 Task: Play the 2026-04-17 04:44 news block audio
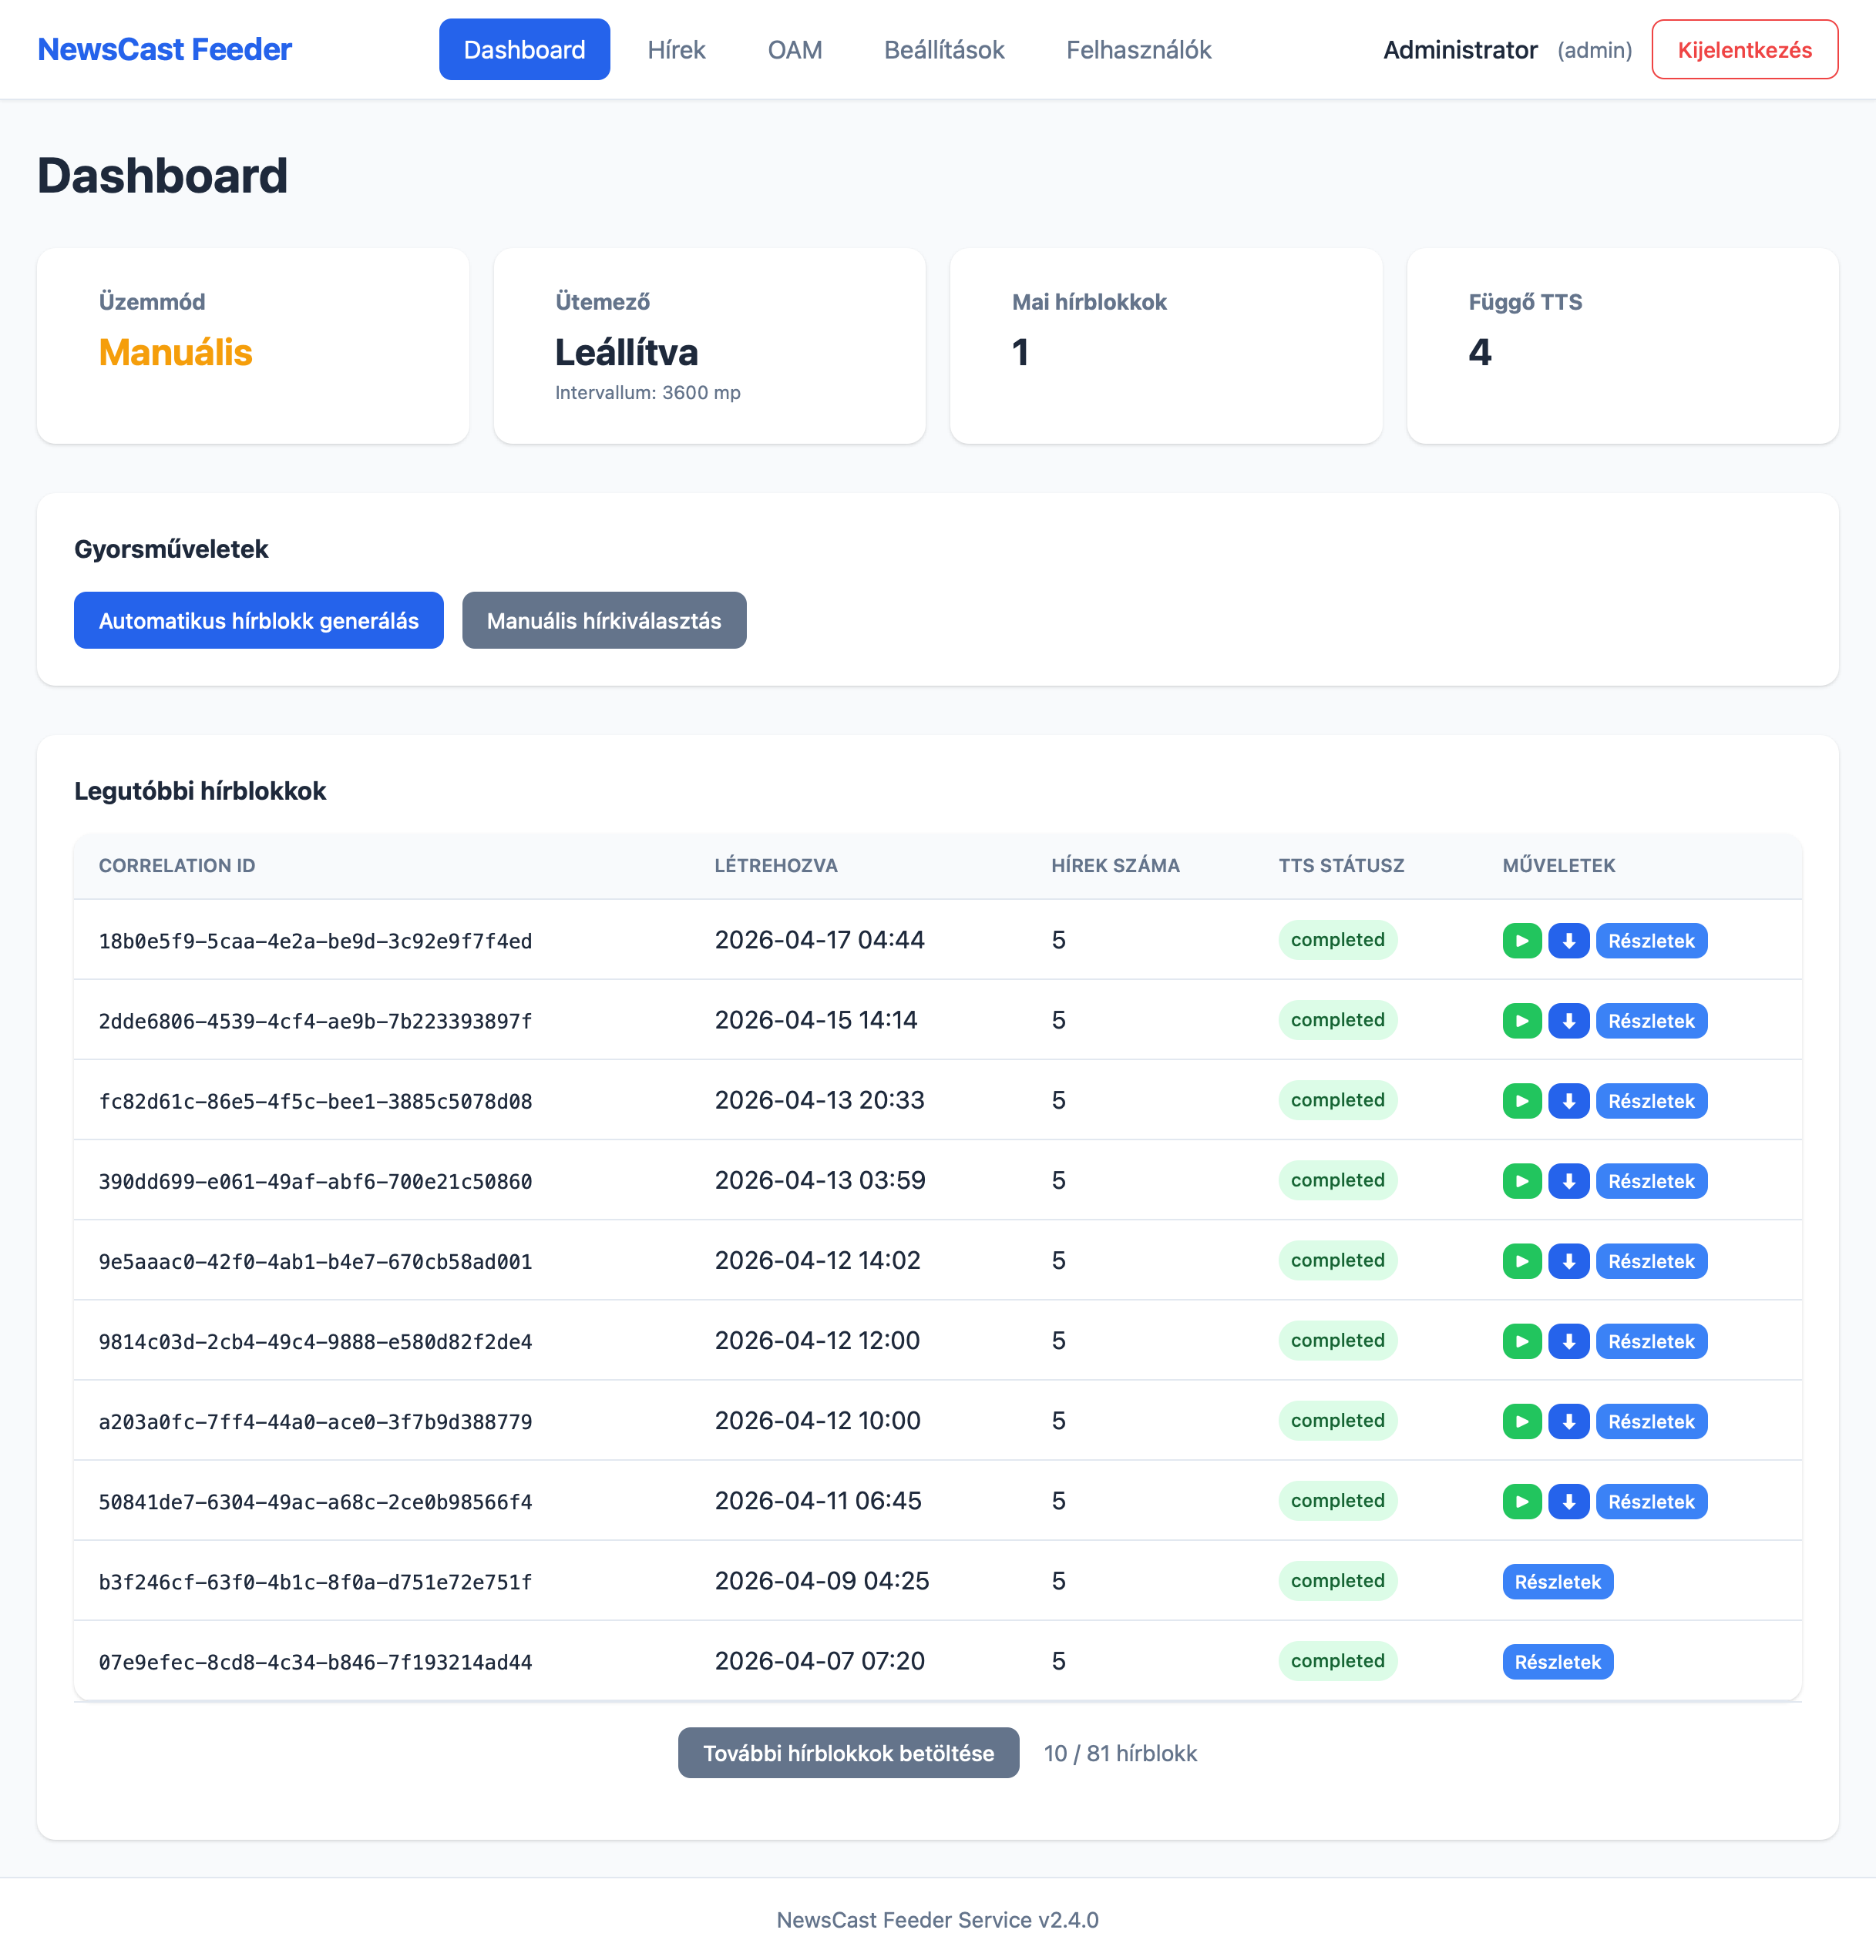tap(1521, 941)
